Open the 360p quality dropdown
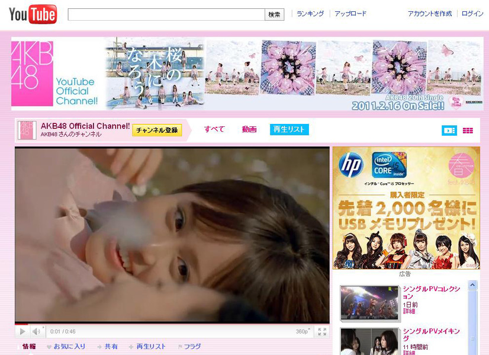Image resolution: width=489 pixels, height=355 pixels. 303,331
